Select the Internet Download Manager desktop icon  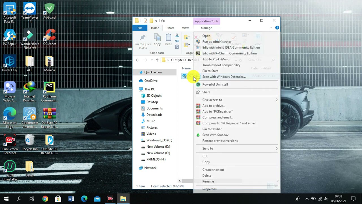[29, 92]
